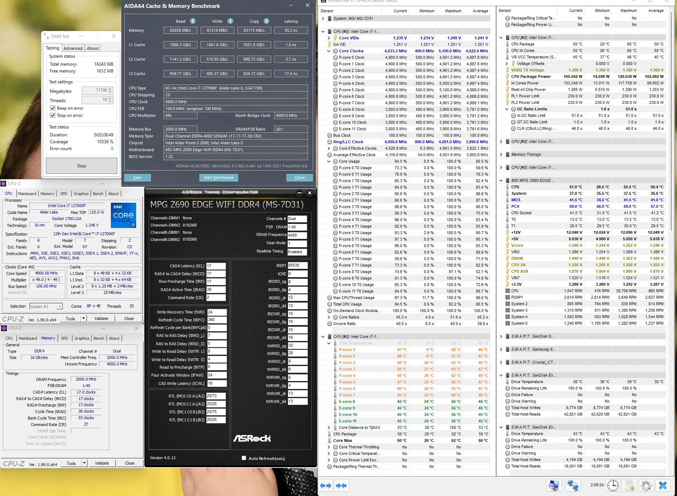Expand the Core Ratios row
Image resolution: width=677 pixels, height=496 pixels.
329,317
